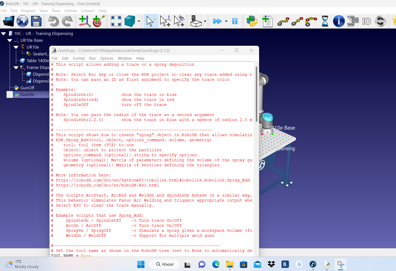Open the isometric view cube dropdown arrow
This screenshot has height=271, width=396.
point(139,21)
